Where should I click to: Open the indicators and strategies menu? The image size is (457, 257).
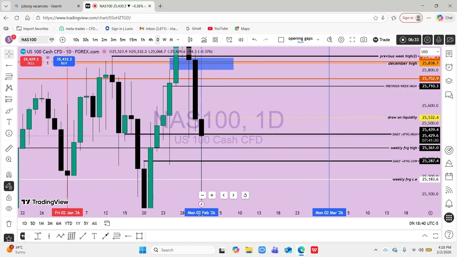point(204,40)
